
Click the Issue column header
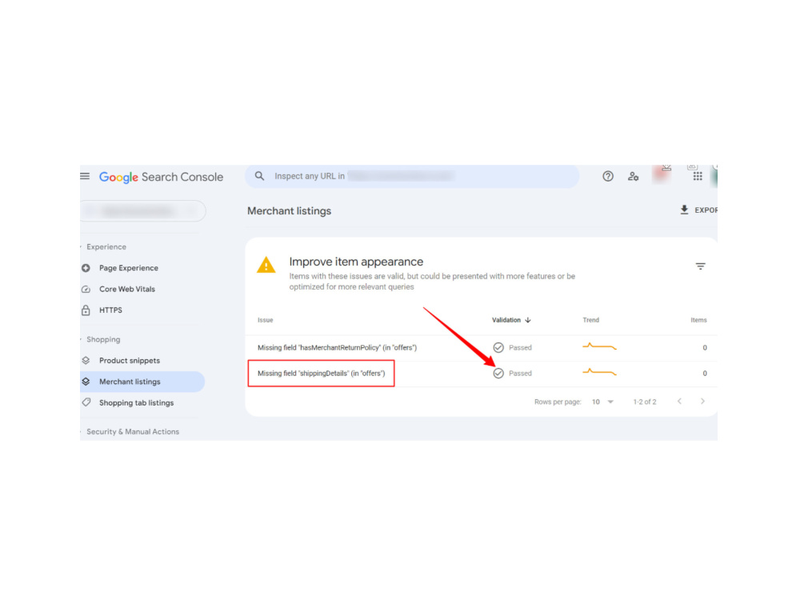pyautogui.click(x=266, y=321)
